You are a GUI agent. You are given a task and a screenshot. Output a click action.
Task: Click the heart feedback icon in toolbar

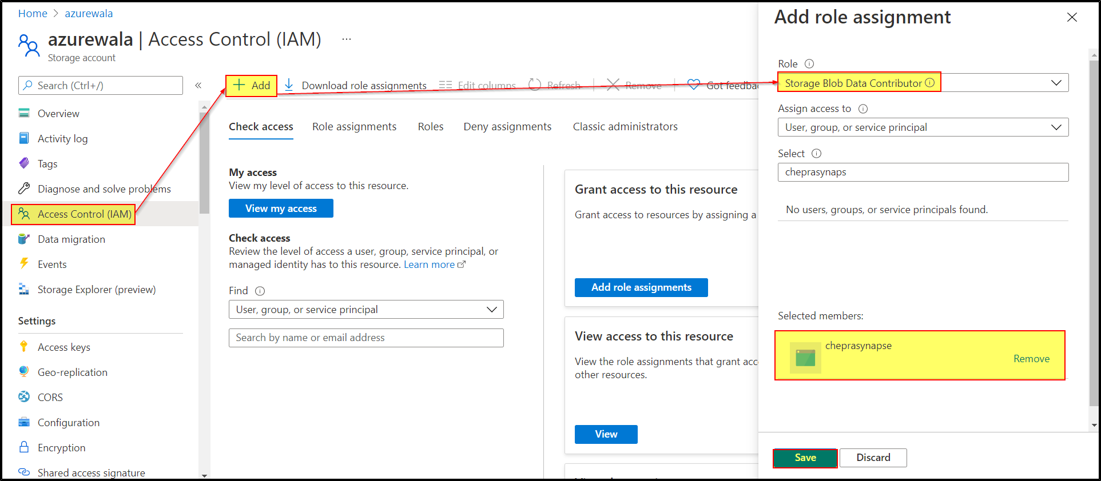[x=693, y=85]
